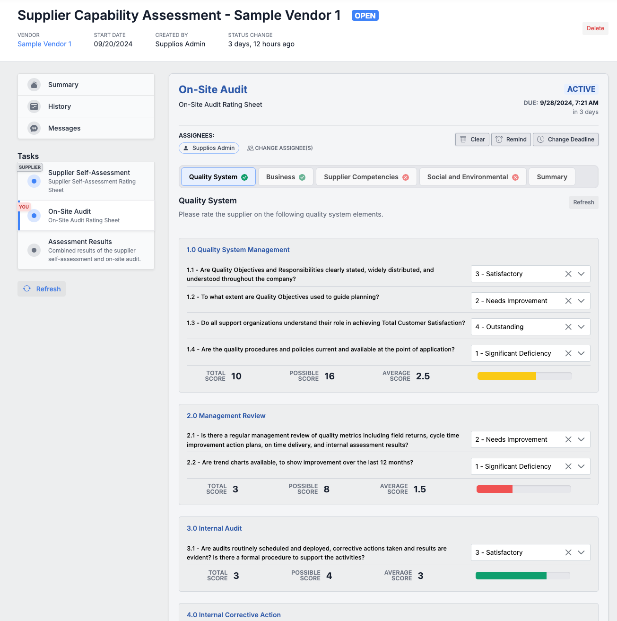Expand the rating dropdown arrow for question 2.1
The width and height of the screenshot is (617, 621).
click(582, 439)
